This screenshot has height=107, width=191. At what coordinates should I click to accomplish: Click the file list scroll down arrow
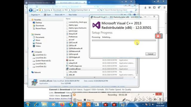pyautogui.click(x=137, y=75)
